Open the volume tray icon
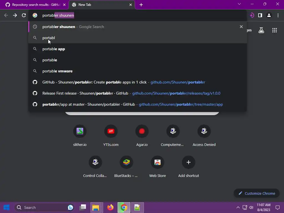 coord(251,207)
